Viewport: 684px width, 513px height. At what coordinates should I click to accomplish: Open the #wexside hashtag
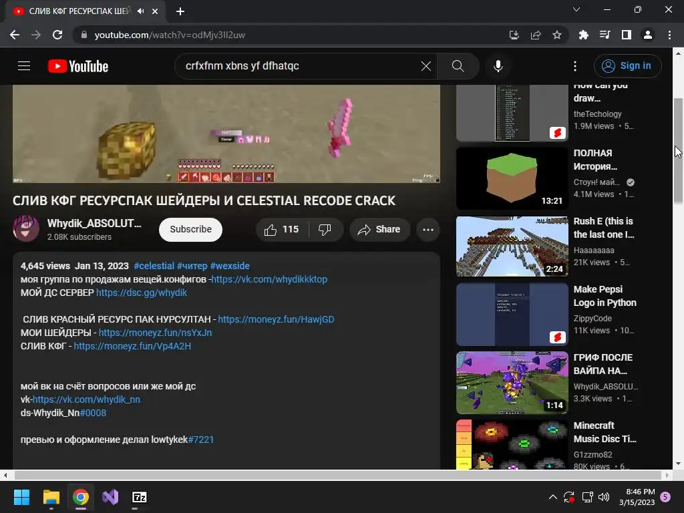[x=230, y=266]
